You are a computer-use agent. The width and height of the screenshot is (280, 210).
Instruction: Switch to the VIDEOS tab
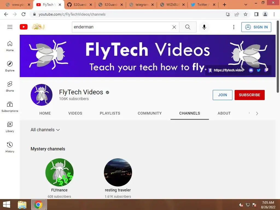coord(75,113)
